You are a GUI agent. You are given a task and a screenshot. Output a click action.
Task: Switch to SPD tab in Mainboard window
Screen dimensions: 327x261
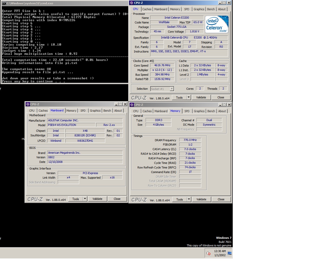click(x=83, y=111)
